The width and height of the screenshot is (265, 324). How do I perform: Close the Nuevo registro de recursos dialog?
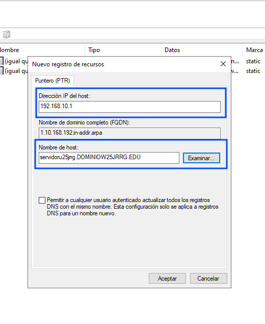[223, 64]
